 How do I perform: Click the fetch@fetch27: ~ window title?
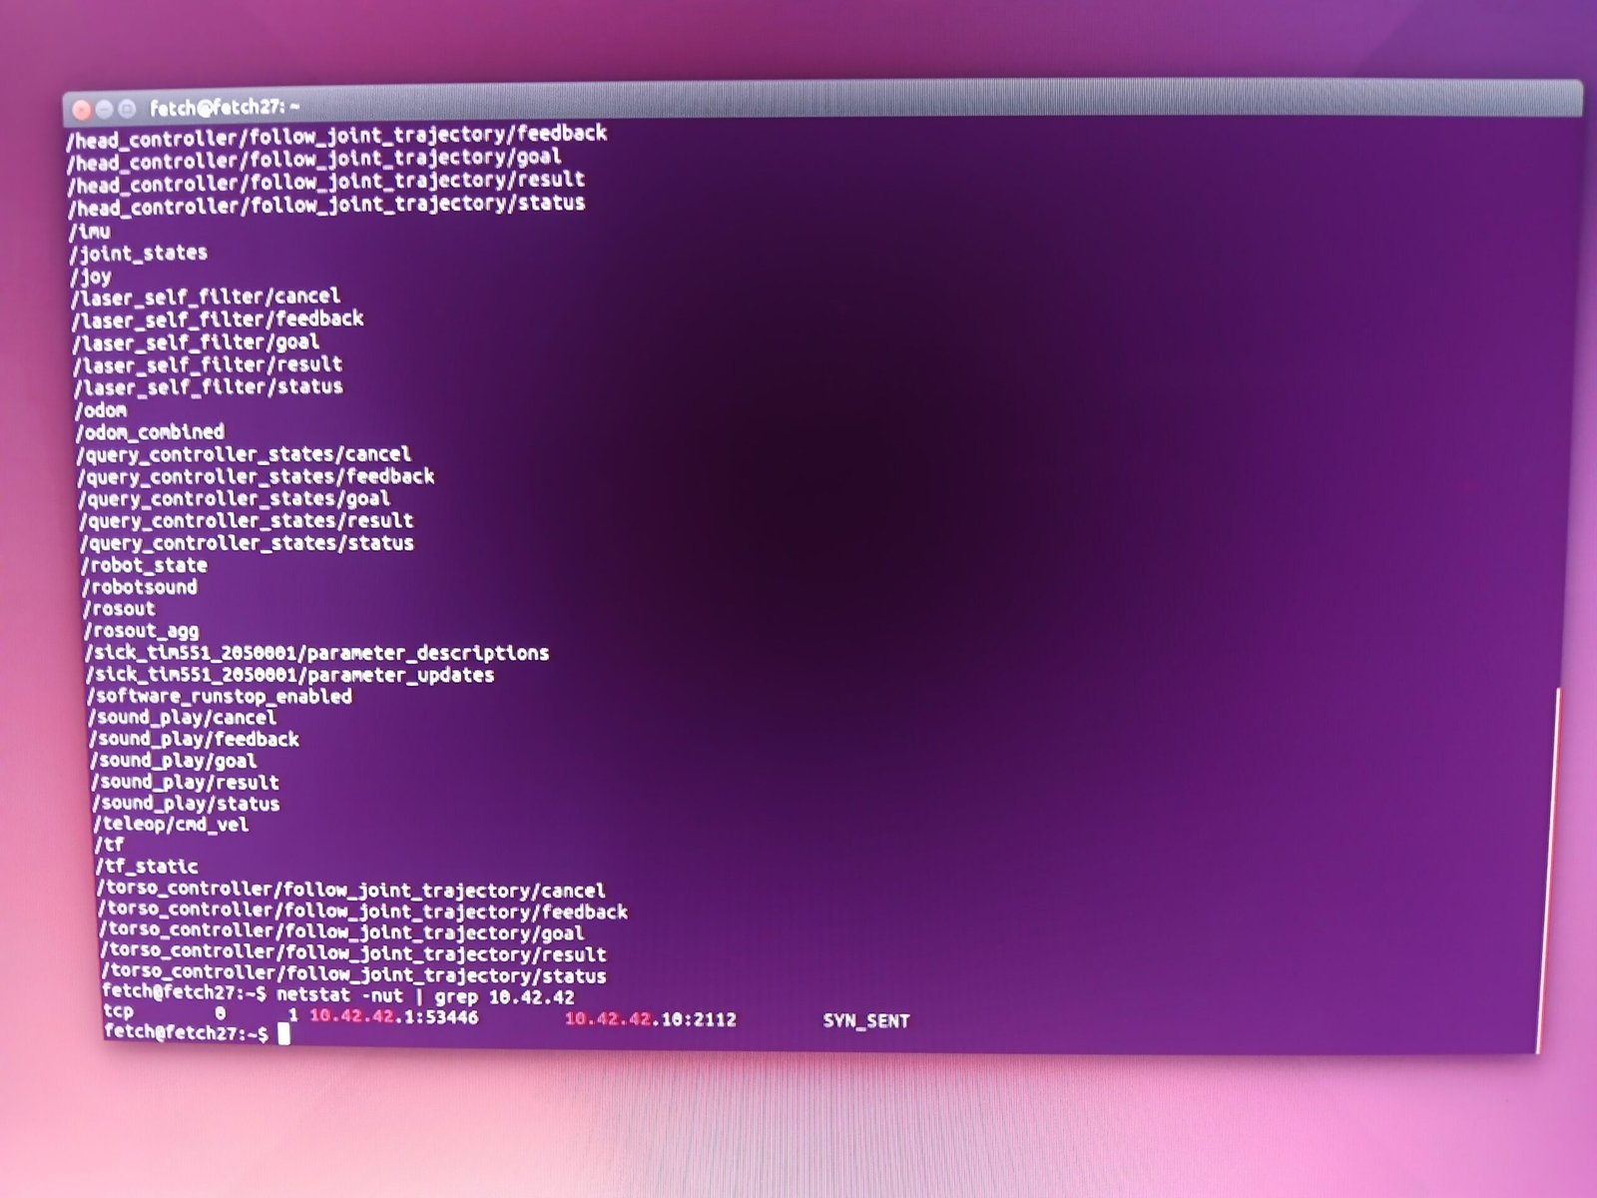[225, 107]
